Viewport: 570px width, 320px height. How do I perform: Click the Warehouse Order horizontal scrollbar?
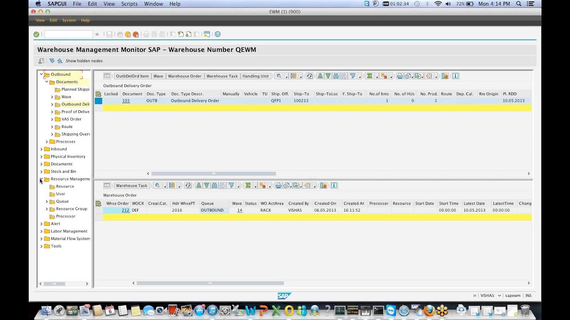tap(210, 283)
